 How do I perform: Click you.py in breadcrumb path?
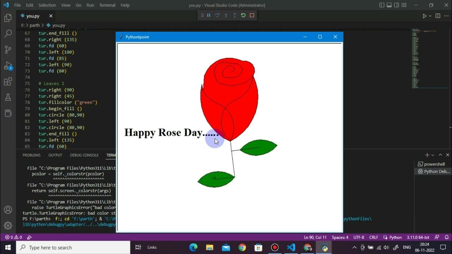pyautogui.click(x=59, y=25)
